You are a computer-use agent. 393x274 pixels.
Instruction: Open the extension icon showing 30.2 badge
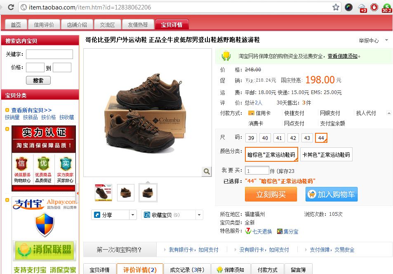coord(387,8)
